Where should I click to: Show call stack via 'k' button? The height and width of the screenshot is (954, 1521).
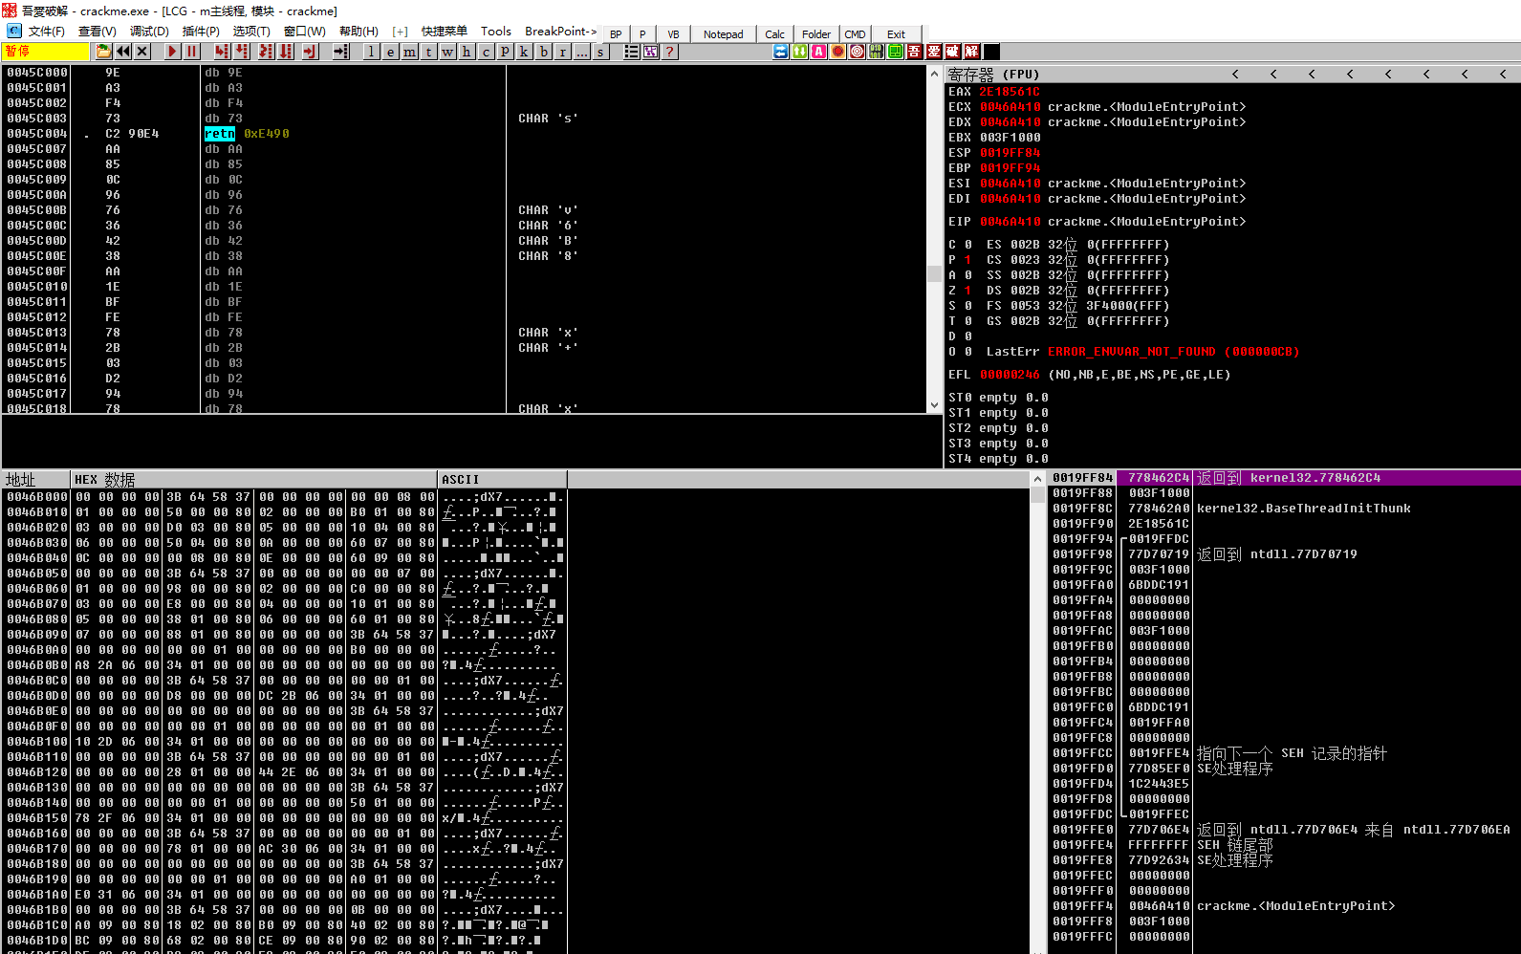point(524,52)
